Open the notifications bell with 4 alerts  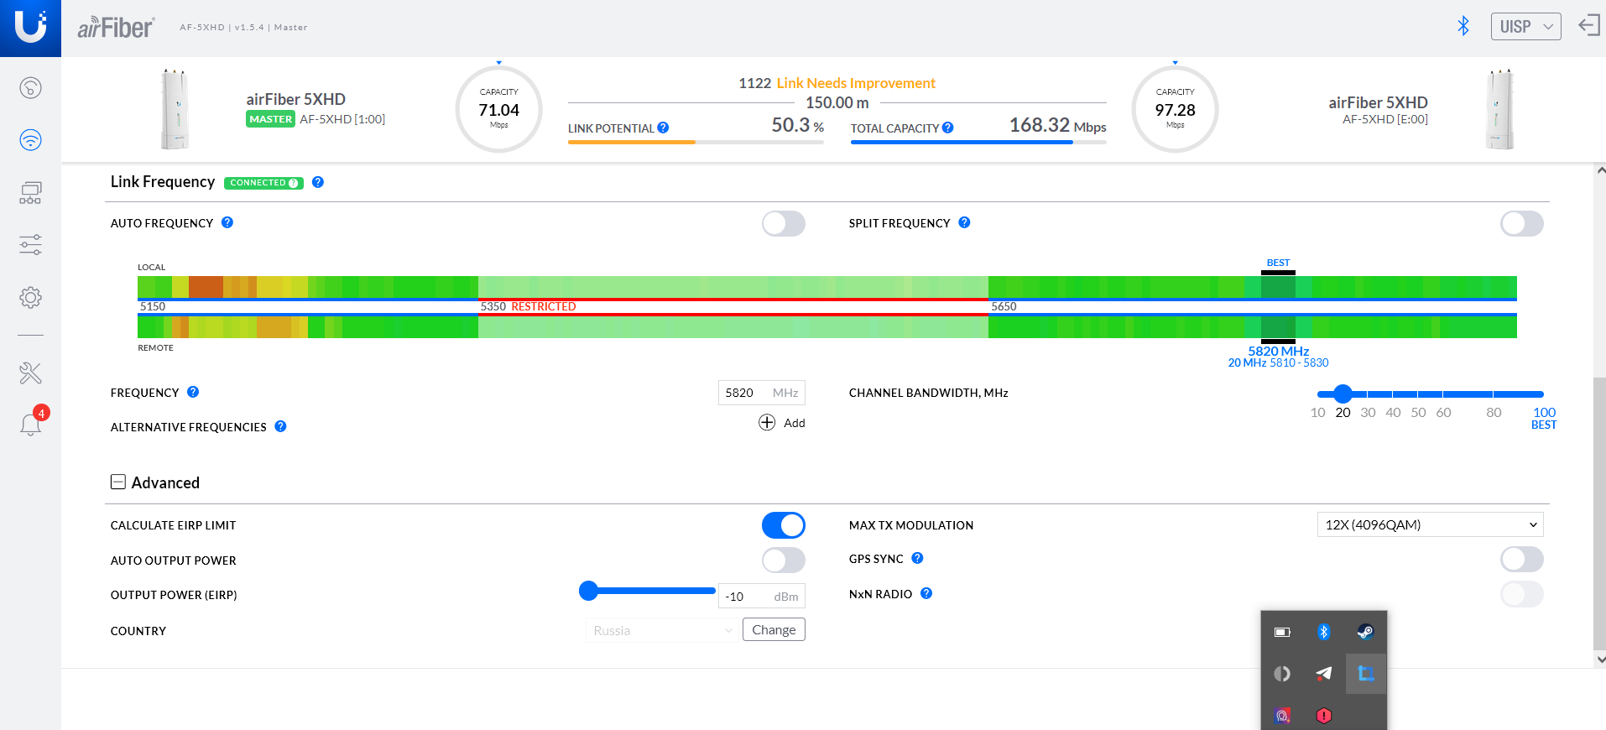click(x=31, y=423)
